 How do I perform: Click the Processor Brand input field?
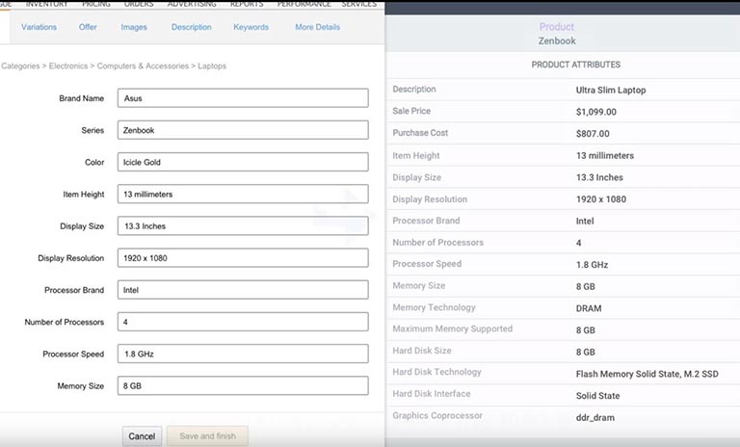(243, 290)
